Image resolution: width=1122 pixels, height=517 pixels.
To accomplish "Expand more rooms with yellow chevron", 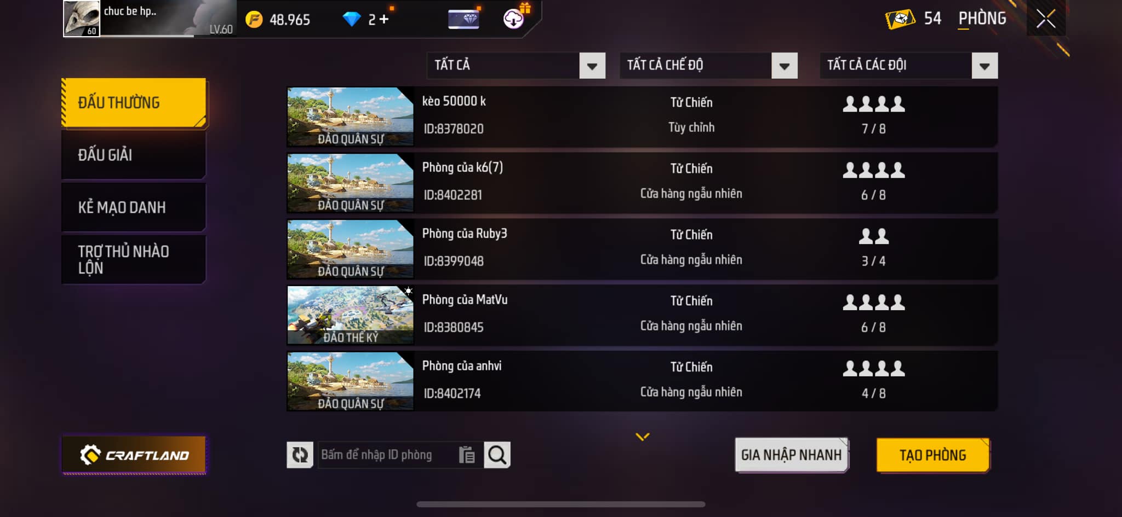I will (x=643, y=436).
